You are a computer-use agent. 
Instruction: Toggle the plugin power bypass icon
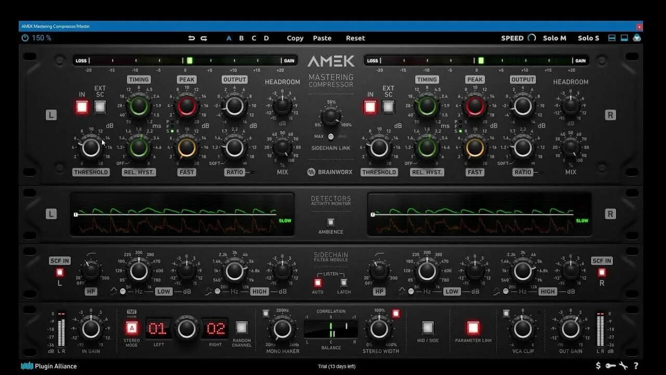point(25,38)
